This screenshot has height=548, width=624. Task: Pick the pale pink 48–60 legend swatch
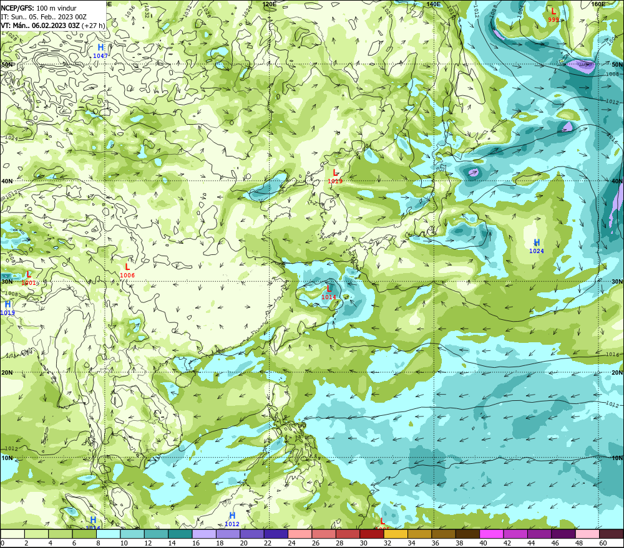587,534
